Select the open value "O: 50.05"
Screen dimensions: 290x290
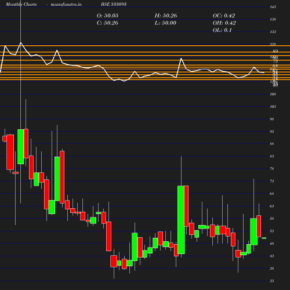click(107, 16)
